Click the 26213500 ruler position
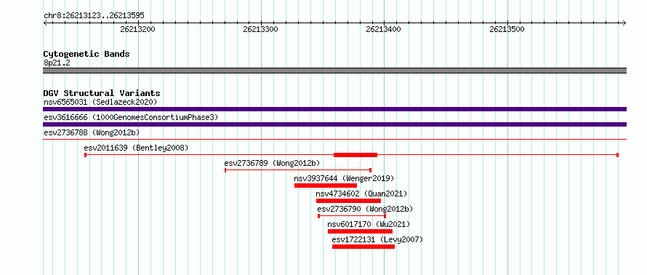 [507, 29]
